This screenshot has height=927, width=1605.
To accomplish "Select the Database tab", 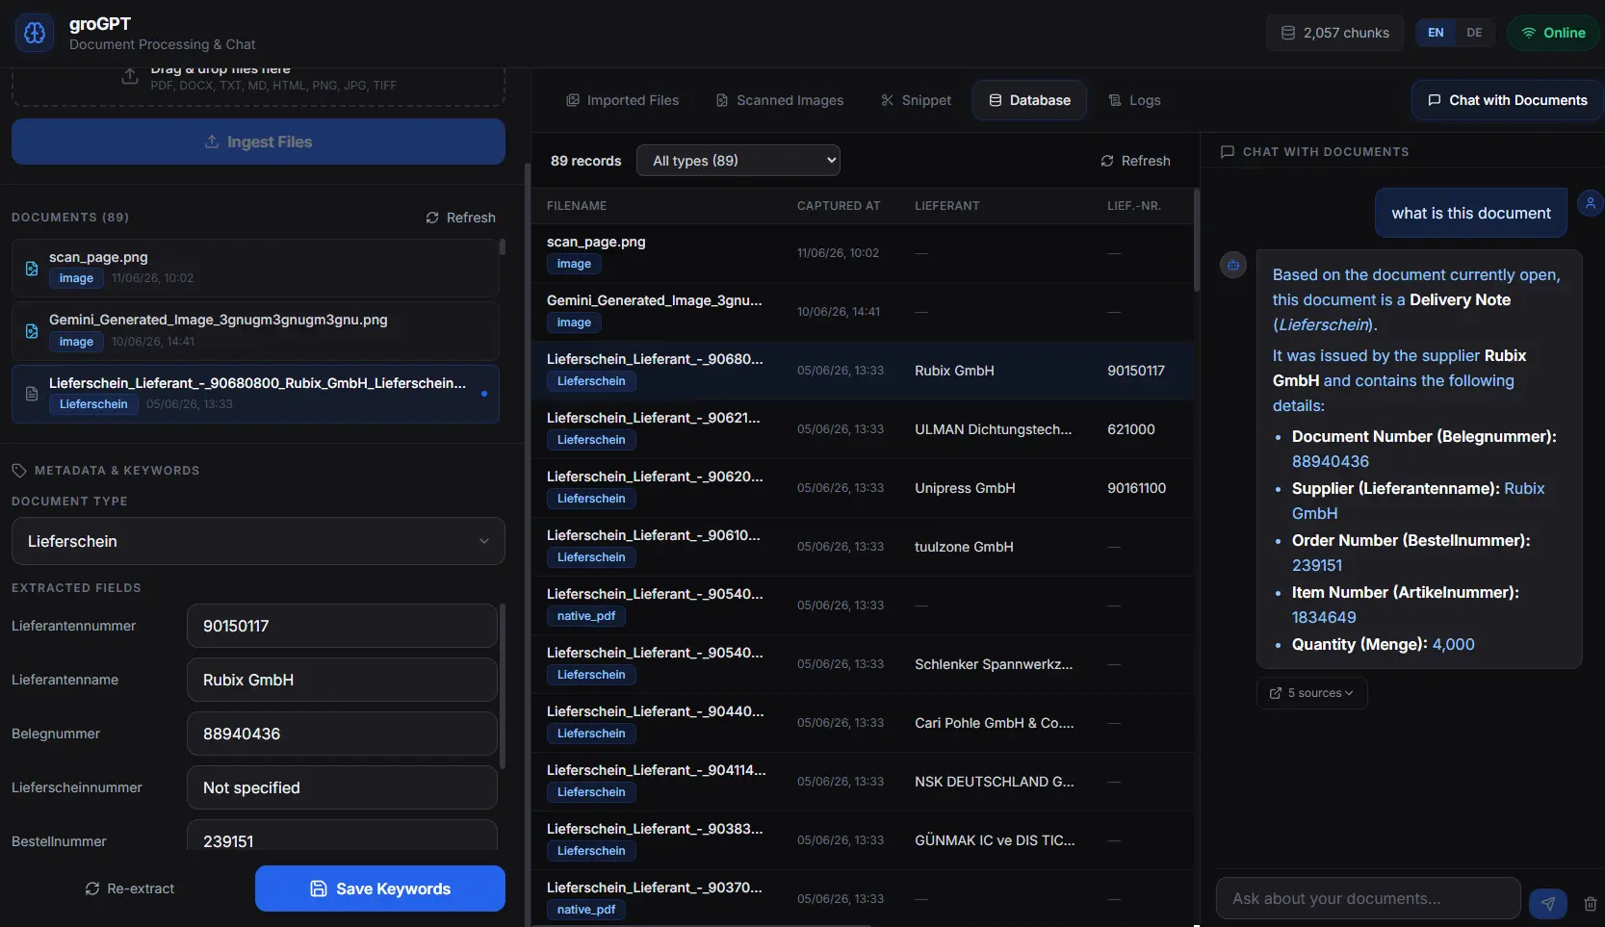I will [1029, 100].
